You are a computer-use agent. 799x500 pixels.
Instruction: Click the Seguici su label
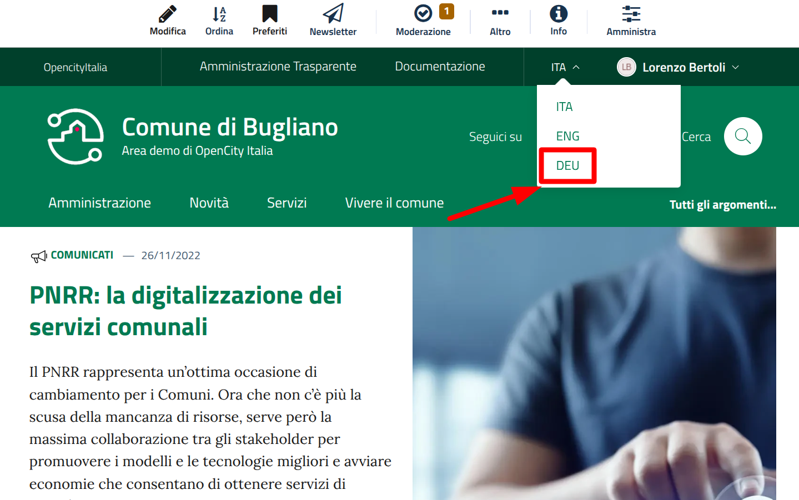[495, 137]
